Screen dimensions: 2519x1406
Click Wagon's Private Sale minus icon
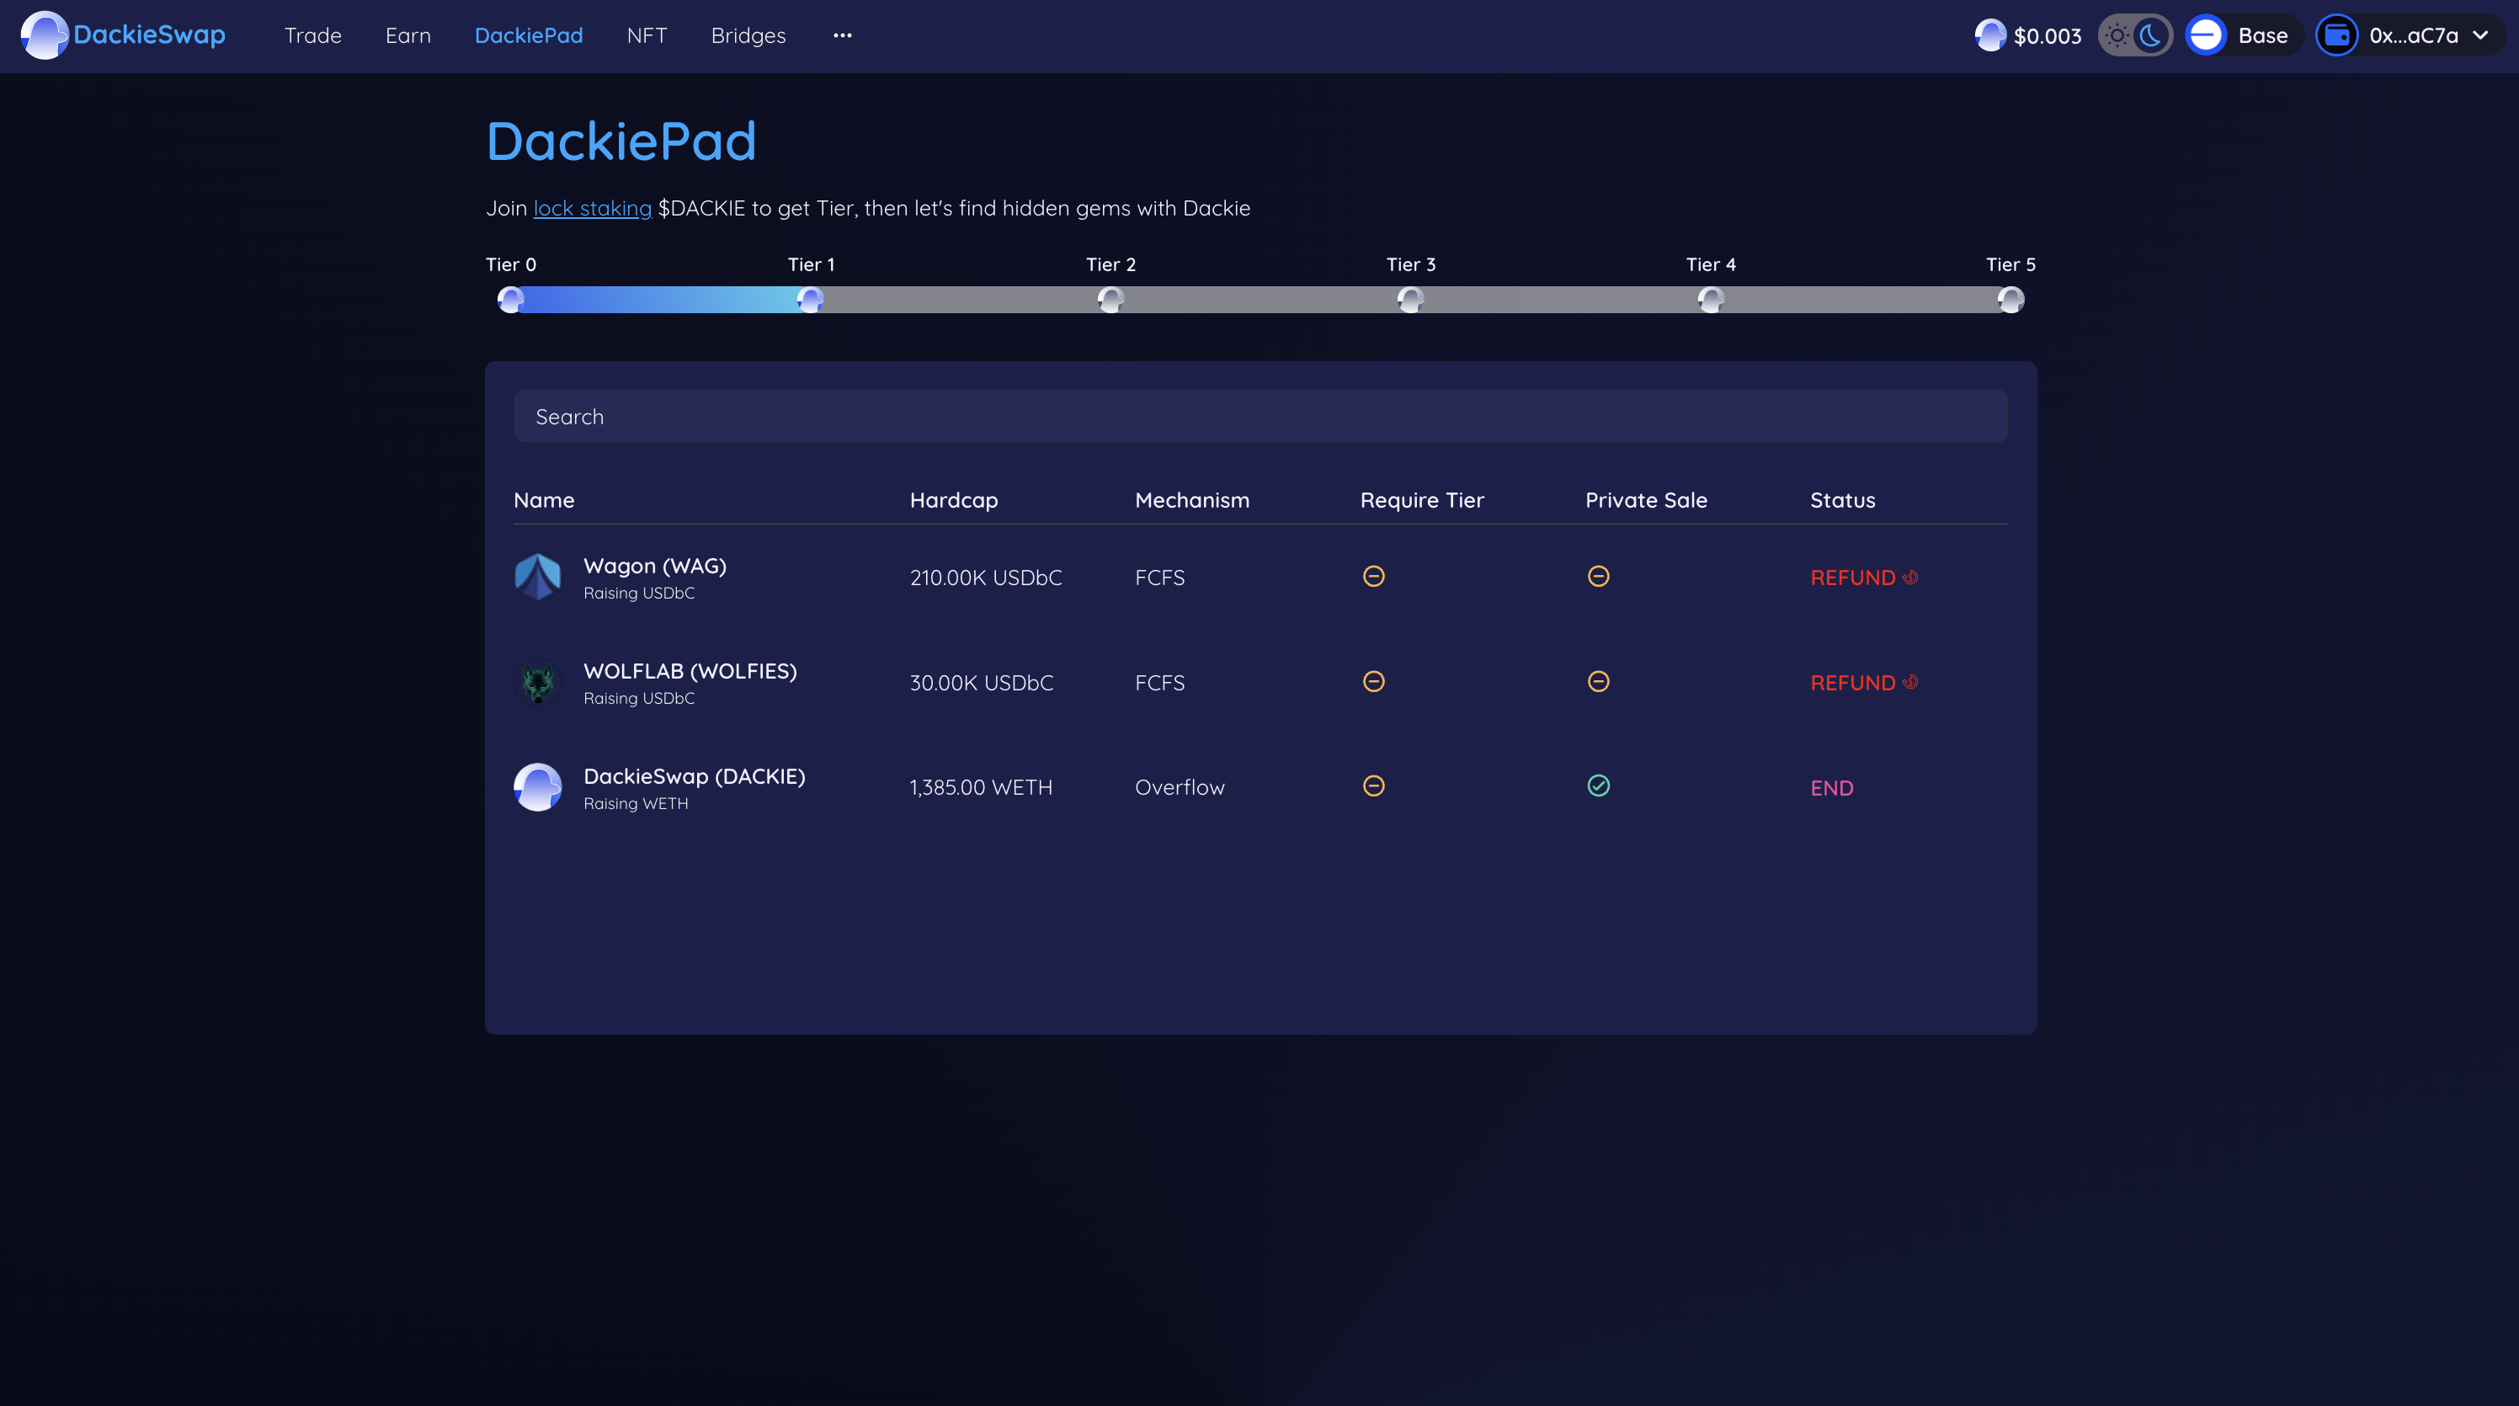(1598, 576)
